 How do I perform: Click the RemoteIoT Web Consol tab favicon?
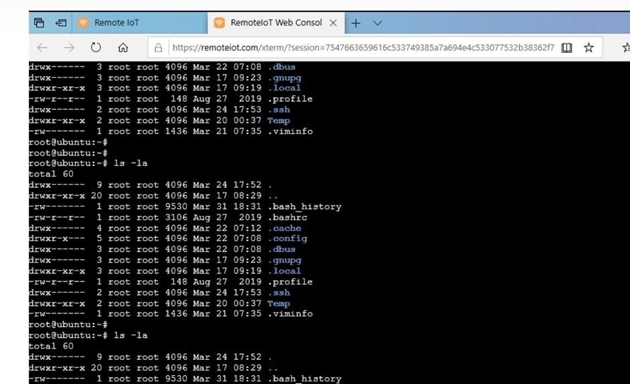219,23
